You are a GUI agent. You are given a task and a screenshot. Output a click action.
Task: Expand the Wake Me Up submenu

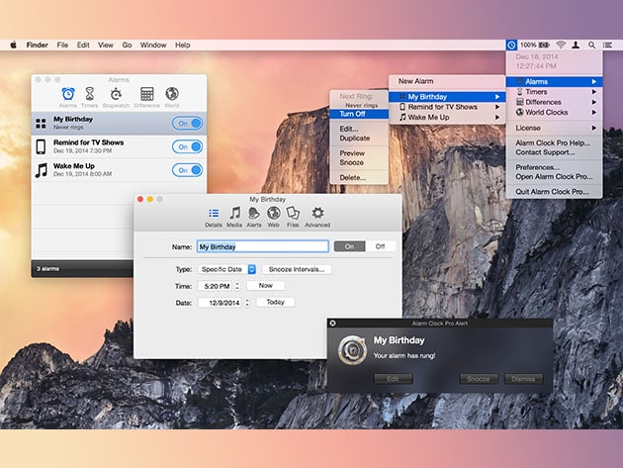point(447,118)
